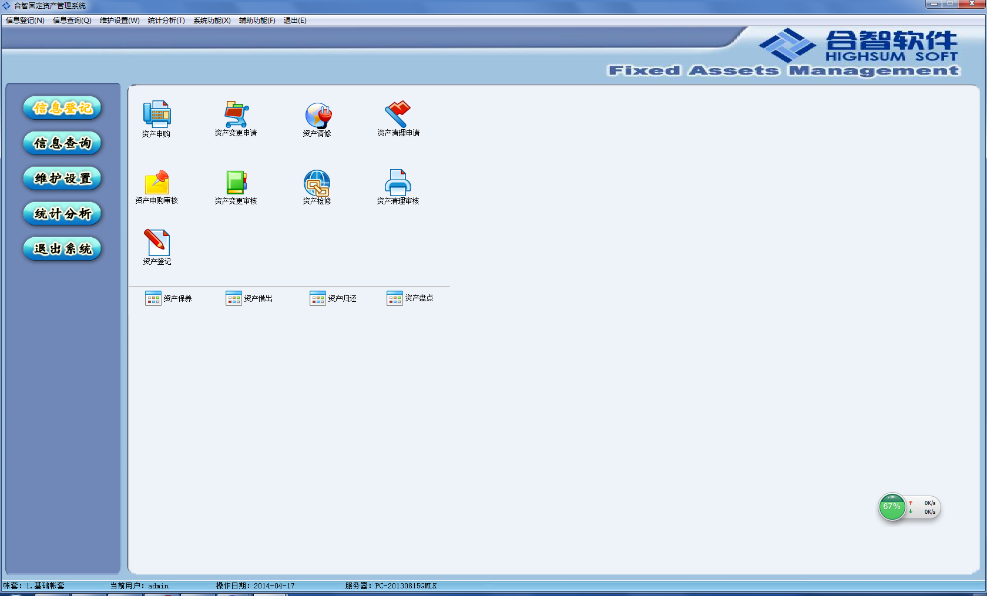Image resolution: width=987 pixels, height=596 pixels.
Task: Click 操作日期: 2014-04-17 status entry
Action: click(x=255, y=585)
